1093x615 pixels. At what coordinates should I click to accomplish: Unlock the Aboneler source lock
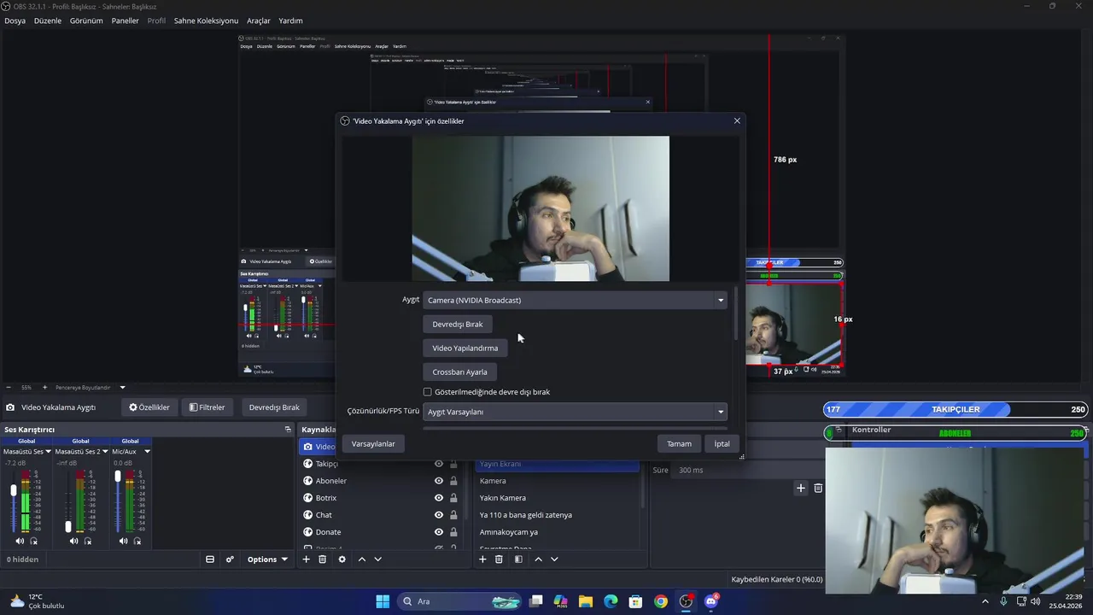453,481
